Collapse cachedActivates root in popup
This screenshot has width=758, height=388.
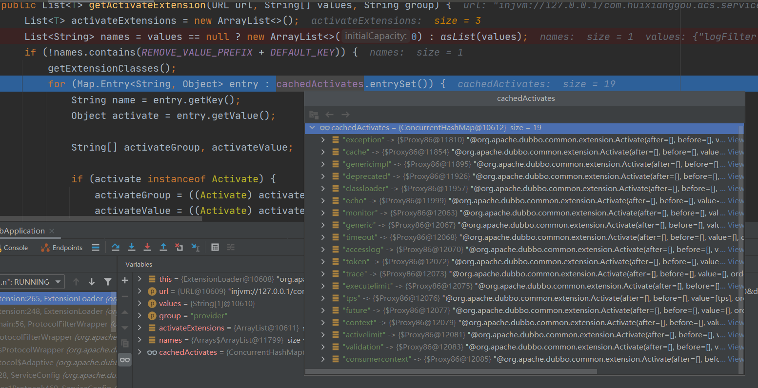coord(312,128)
